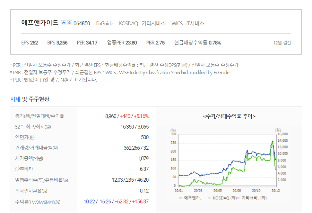Viewport: 312px width, 213px height.
Task: Click the 52주 최고/최저(원) row label
Action: 33,127
